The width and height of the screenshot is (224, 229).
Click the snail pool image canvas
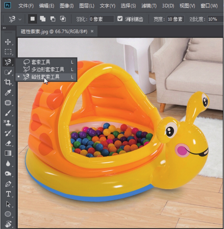click(x=120, y=133)
